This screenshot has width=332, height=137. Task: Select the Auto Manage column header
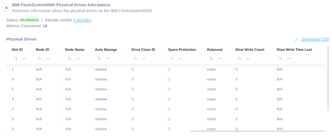coord(106,50)
